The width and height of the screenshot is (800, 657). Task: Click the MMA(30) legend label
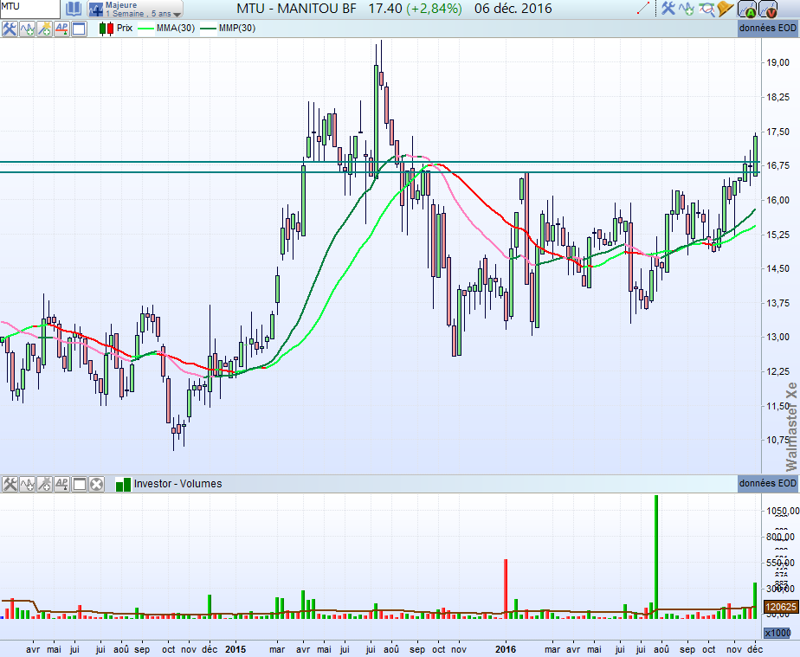pos(176,28)
